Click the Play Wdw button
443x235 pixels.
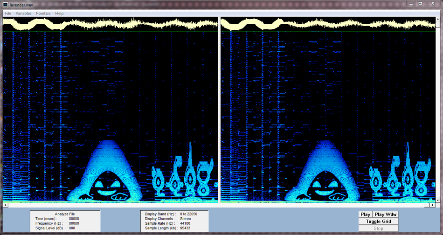tap(385, 214)
